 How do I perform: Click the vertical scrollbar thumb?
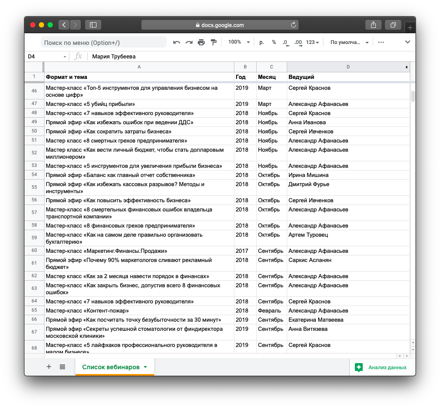(x=413, y=96)
